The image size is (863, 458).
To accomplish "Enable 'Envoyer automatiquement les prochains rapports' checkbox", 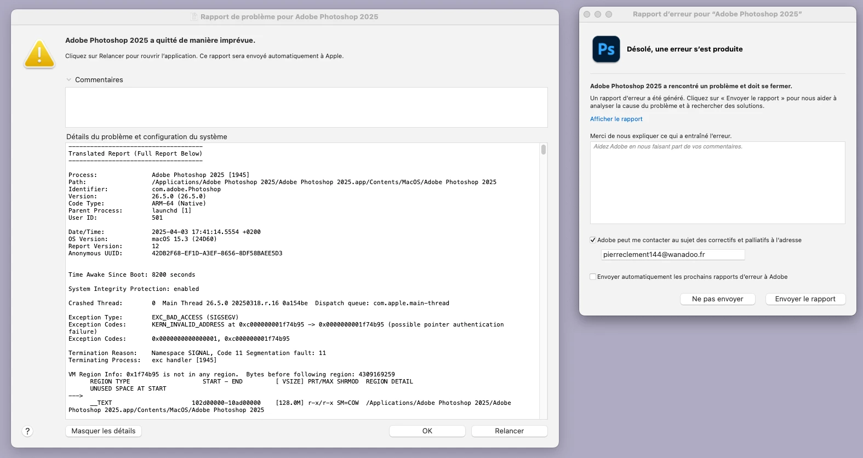I will (593, 277).
